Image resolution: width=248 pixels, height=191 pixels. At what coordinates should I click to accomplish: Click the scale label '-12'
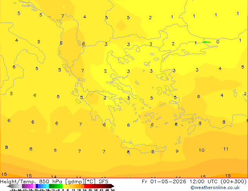click(52, 190)
